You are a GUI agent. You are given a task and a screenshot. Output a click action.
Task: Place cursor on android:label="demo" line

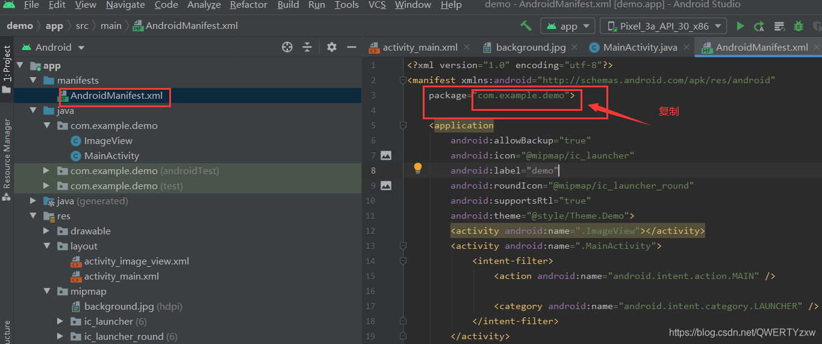pos(505,170)
